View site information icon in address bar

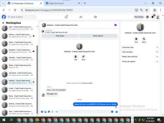click(x=22, y=10)
